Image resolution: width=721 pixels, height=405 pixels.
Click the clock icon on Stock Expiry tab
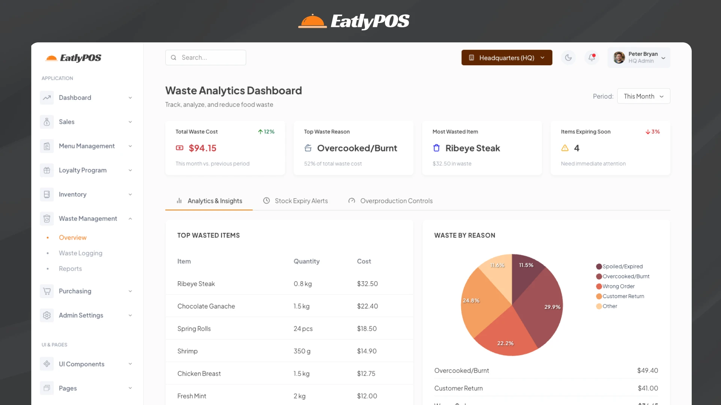tap(266, 201)
